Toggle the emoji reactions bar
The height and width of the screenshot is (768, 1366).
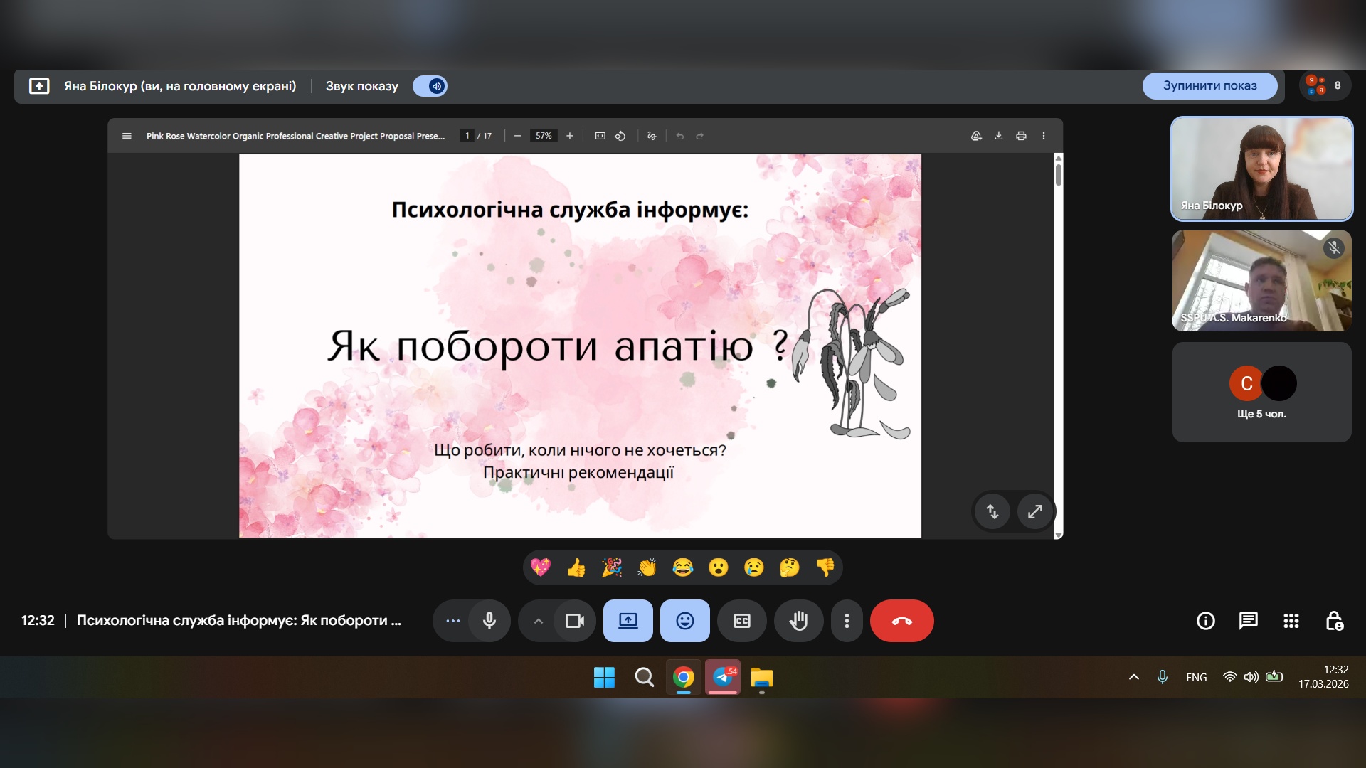[684, 621]
